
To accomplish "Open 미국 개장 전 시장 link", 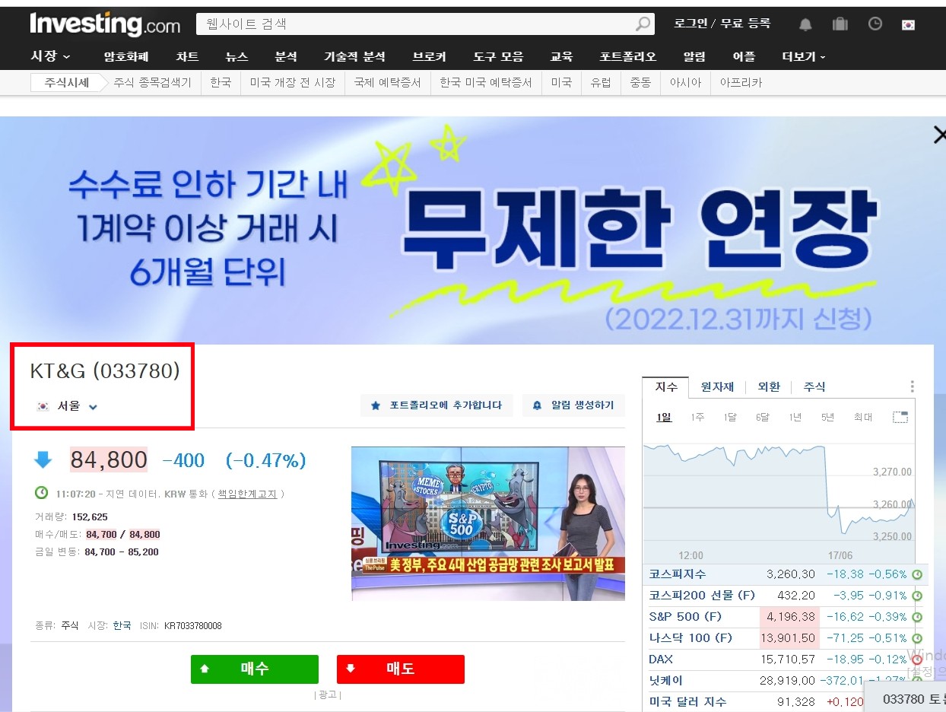I will pos(293,83).
